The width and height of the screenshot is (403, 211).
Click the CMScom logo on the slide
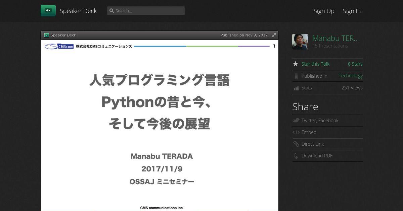59,46
